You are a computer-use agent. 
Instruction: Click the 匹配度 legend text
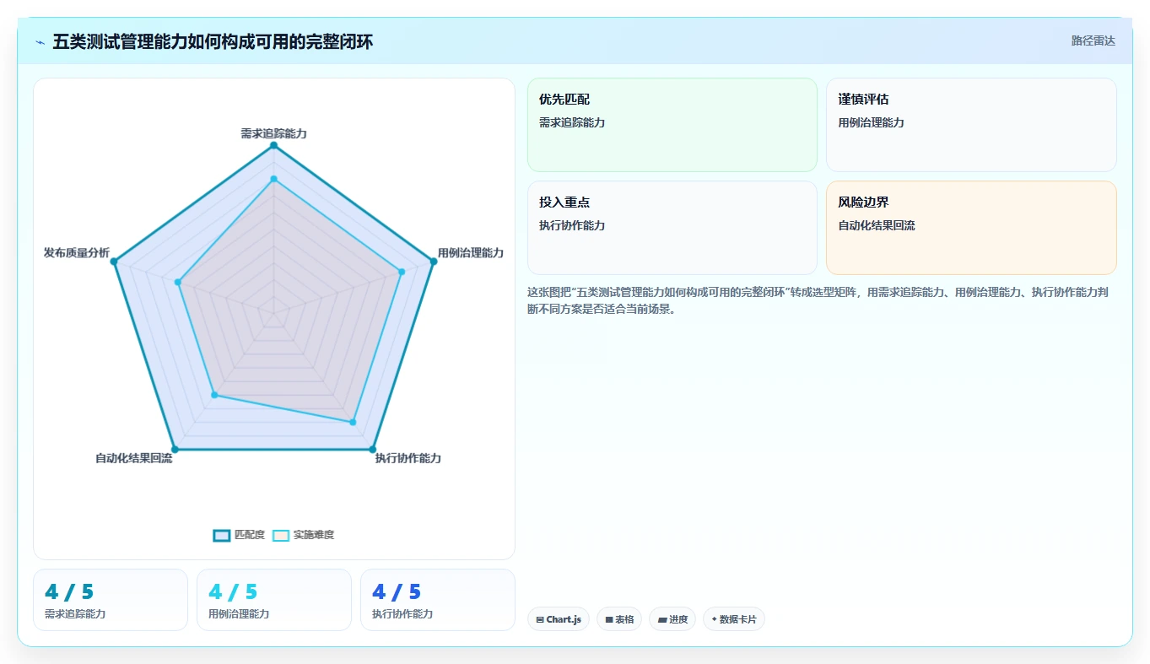(x=249, y=535)
